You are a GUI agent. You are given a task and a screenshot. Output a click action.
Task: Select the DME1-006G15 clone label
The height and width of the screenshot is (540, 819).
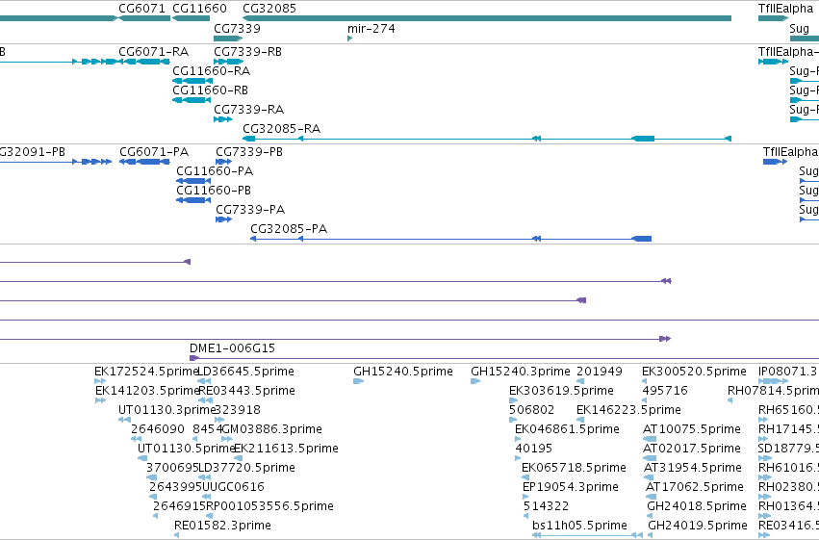233,348
